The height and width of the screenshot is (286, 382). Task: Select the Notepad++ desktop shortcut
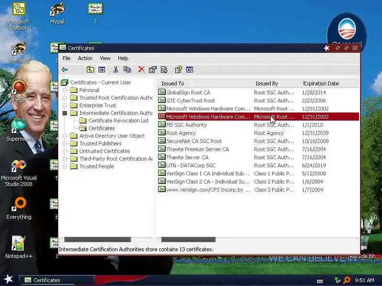click(19, 247)
